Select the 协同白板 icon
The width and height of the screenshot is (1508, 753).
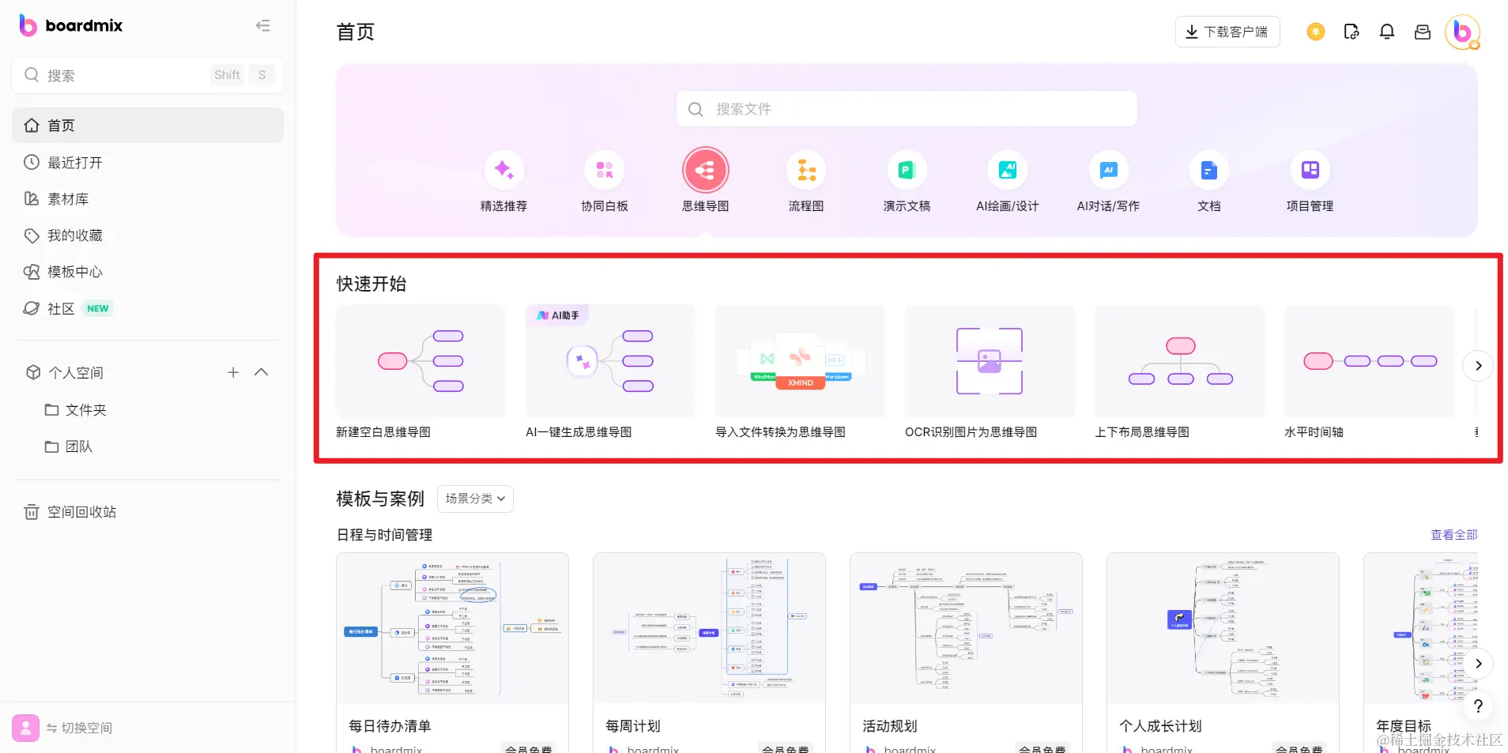(604, 169)
